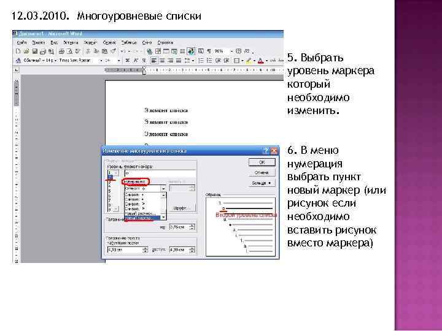
Task: Click the Save diskette icon
Action: (35, 51)
